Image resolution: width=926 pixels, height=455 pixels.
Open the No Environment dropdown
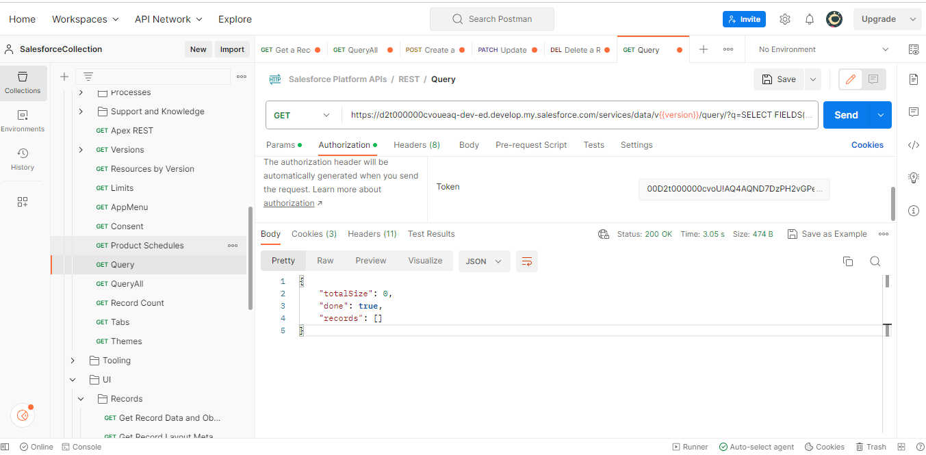point(823,49)
